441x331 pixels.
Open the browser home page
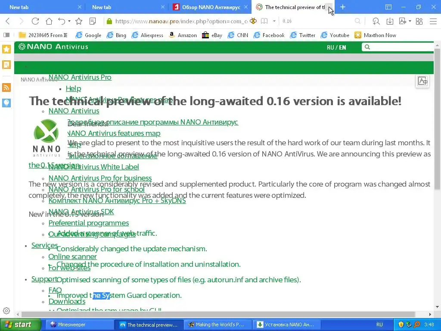(x=49, y=21)
